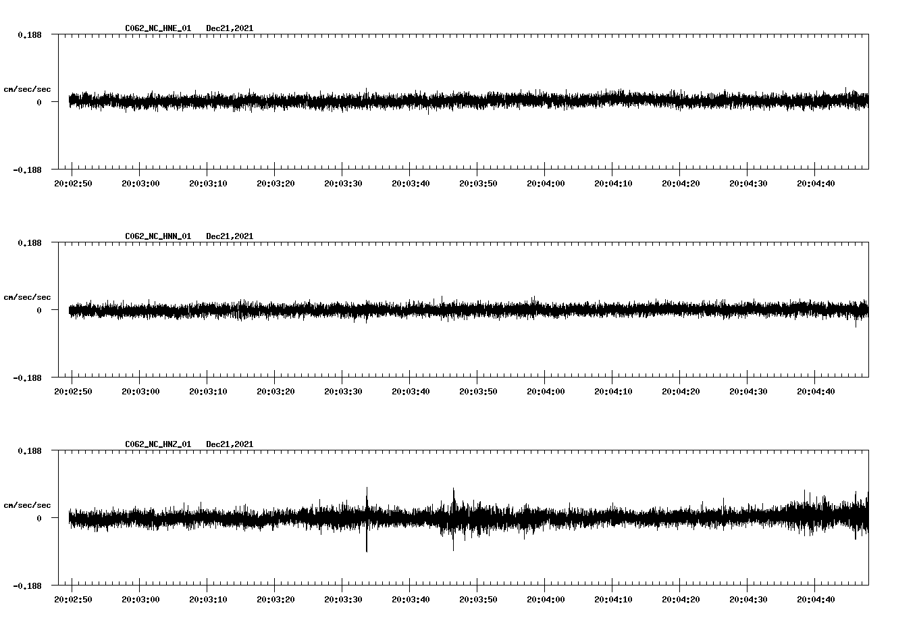Click 20:03:10 time label under HNN plot
This screenshot has height=624, width=917.
click(x=208, y=392)
